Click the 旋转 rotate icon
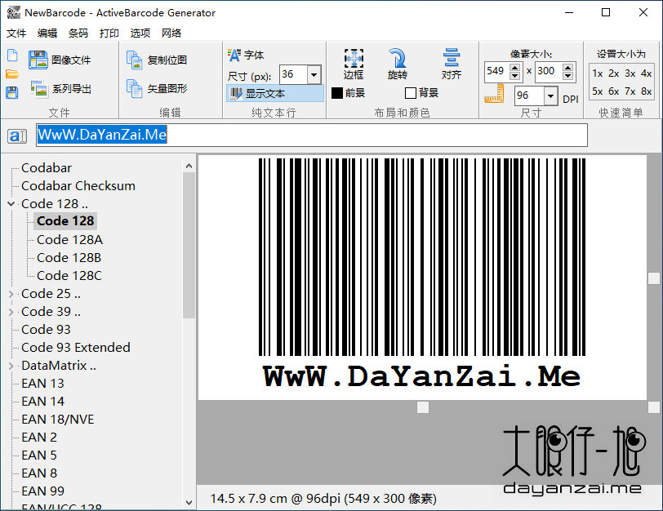663x511 pixels. pyautogui.click(x=397, y=58)
